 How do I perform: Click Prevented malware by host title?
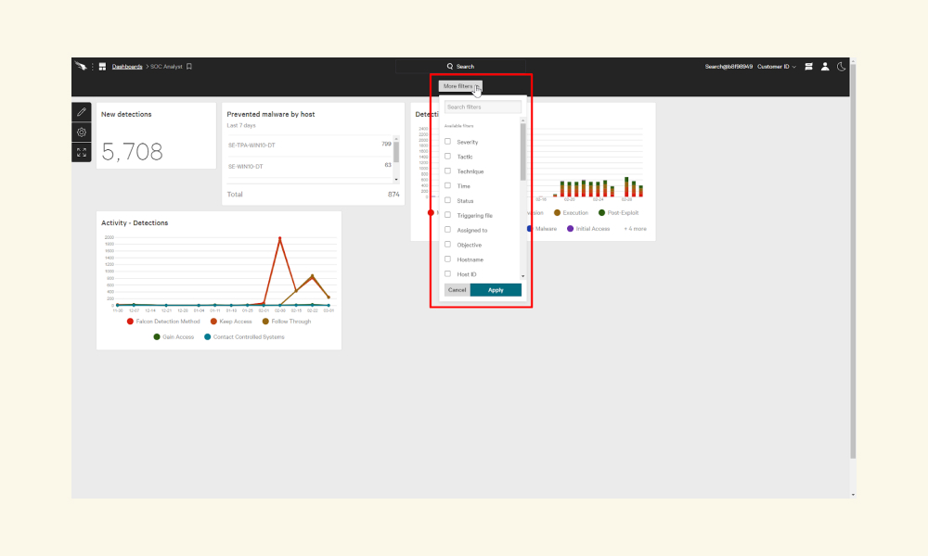[x=270, y=114]
